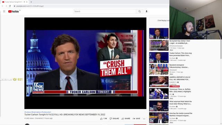Open 'How has the media covered' video title
Screen dimensions: 222x125
coord(181,115)
